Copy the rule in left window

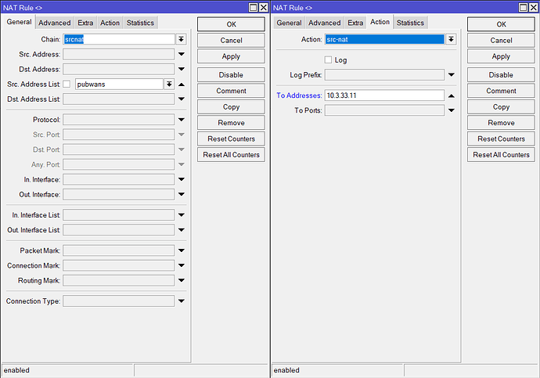(x=231, y=106)
